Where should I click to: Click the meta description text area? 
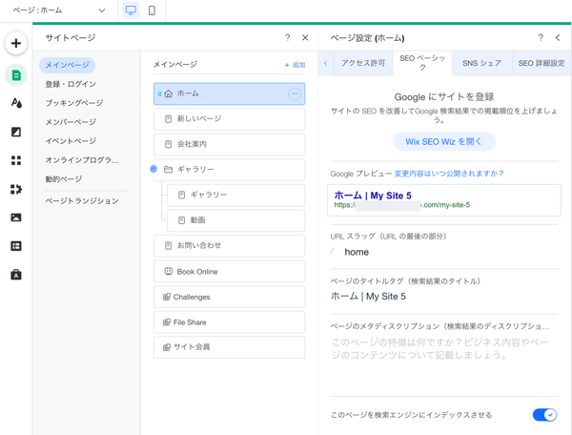pos(444,363)
